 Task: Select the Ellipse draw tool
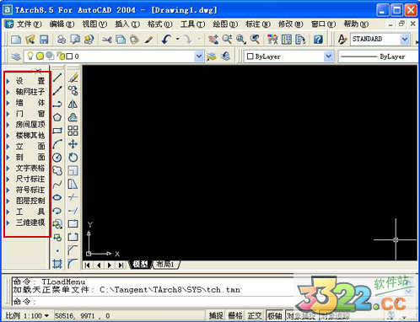57,197
